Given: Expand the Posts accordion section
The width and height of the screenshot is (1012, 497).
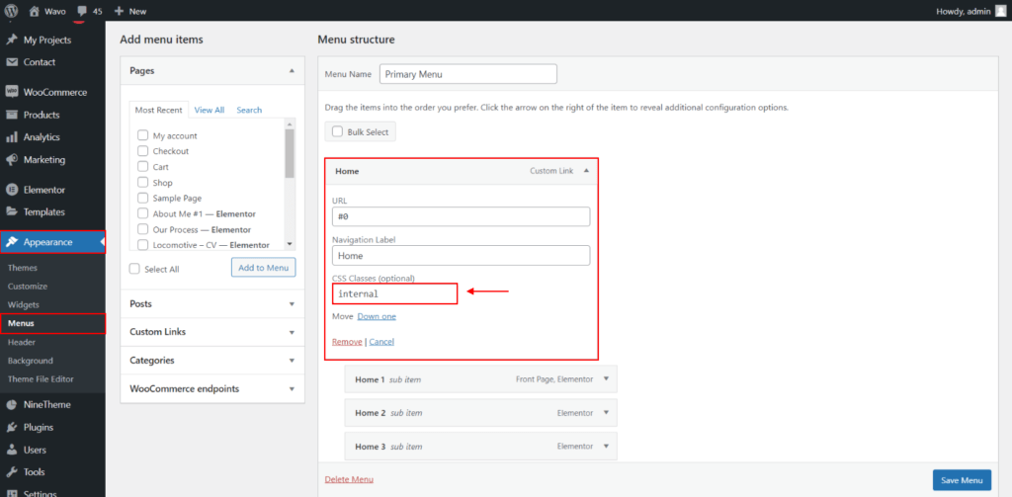Looking at the screenshot, I should (212, 303).
